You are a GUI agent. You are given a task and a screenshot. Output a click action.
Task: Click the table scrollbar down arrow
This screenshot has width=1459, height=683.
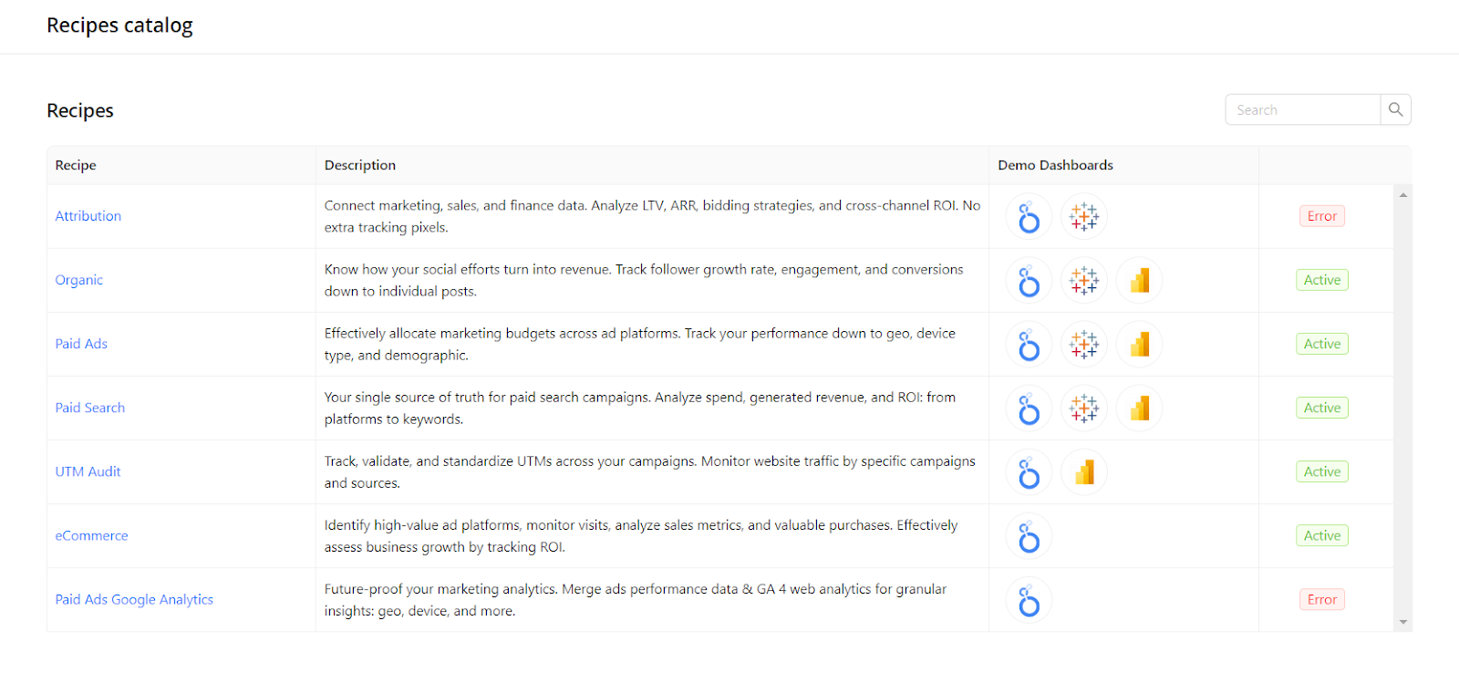[x=1403, y=622]
